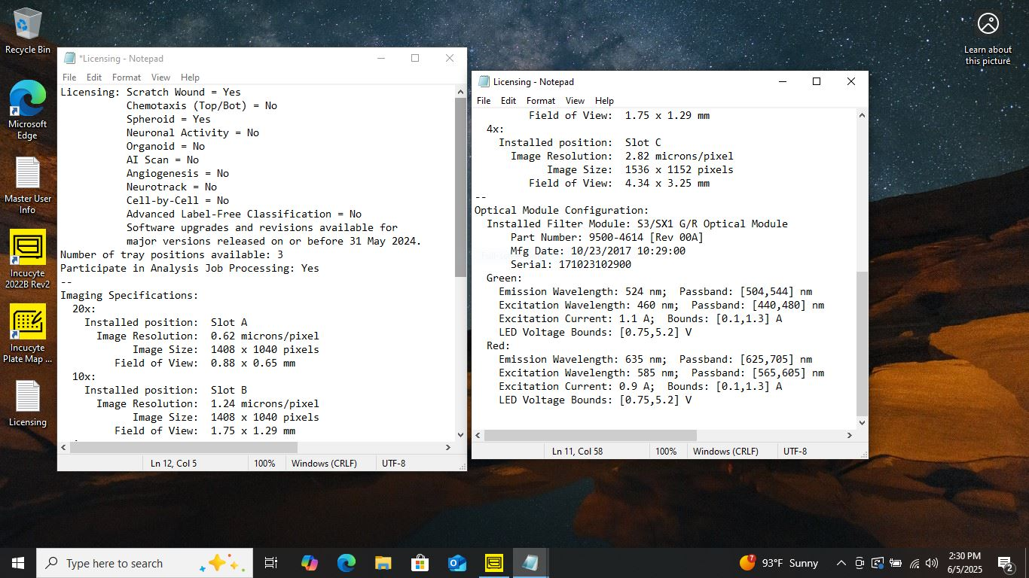This screenshot has width=1029, height=578.
Task: Open the notification center icon
Action: click(1006, 563)
